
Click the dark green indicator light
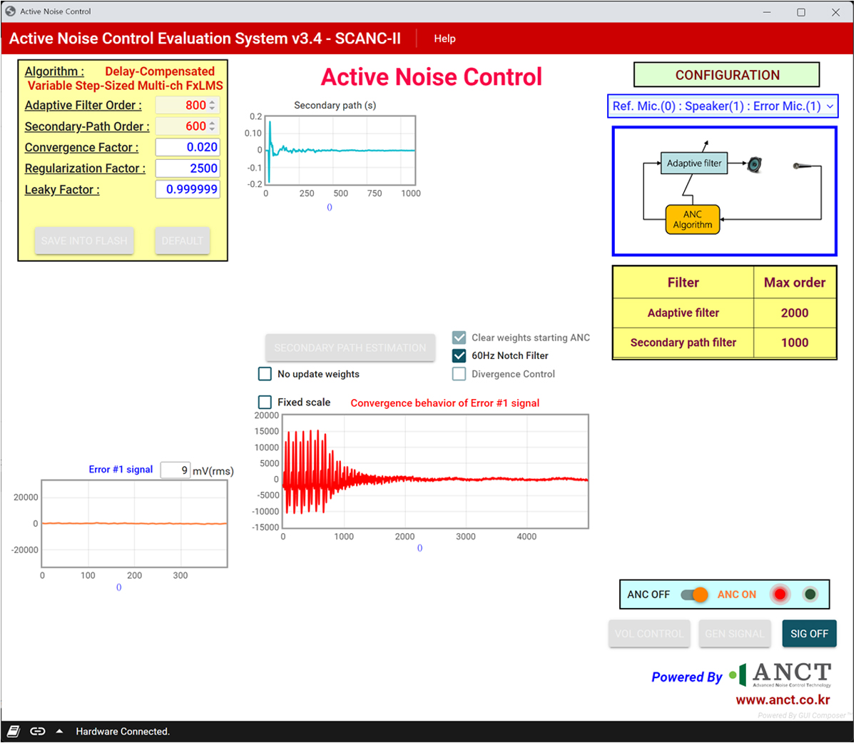(810, 594)
